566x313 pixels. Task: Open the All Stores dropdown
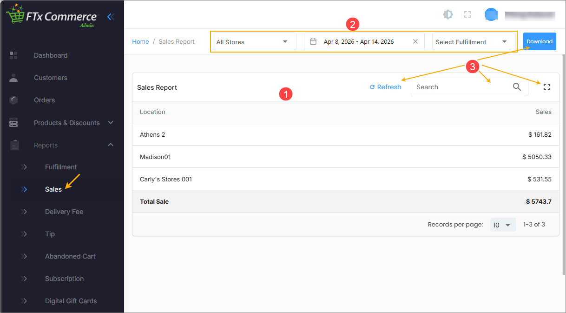[254, 42]
